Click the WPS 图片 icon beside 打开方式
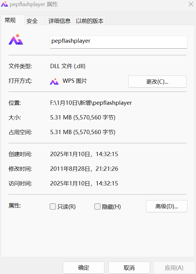196x274 pixels. click(x=54, y=82)
